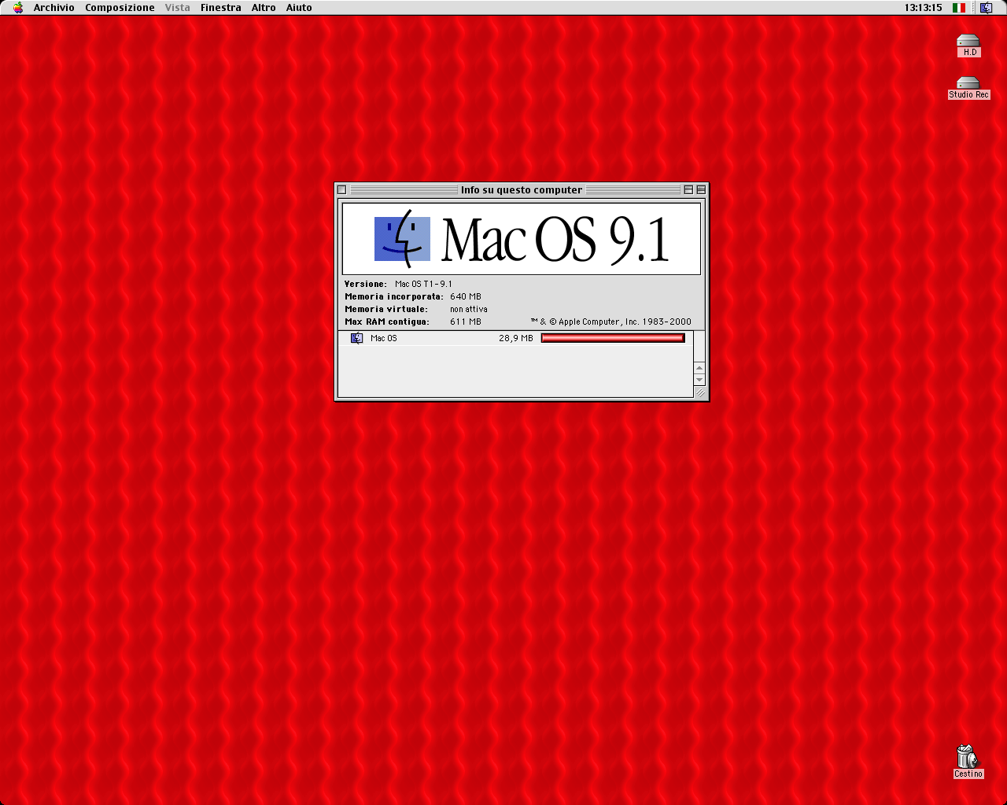
Task: Open the Composizione menu
Action: click(120, 8)
